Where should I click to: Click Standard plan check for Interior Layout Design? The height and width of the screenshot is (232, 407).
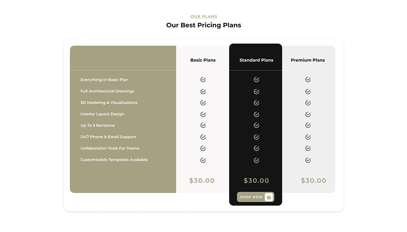(256, 114)
